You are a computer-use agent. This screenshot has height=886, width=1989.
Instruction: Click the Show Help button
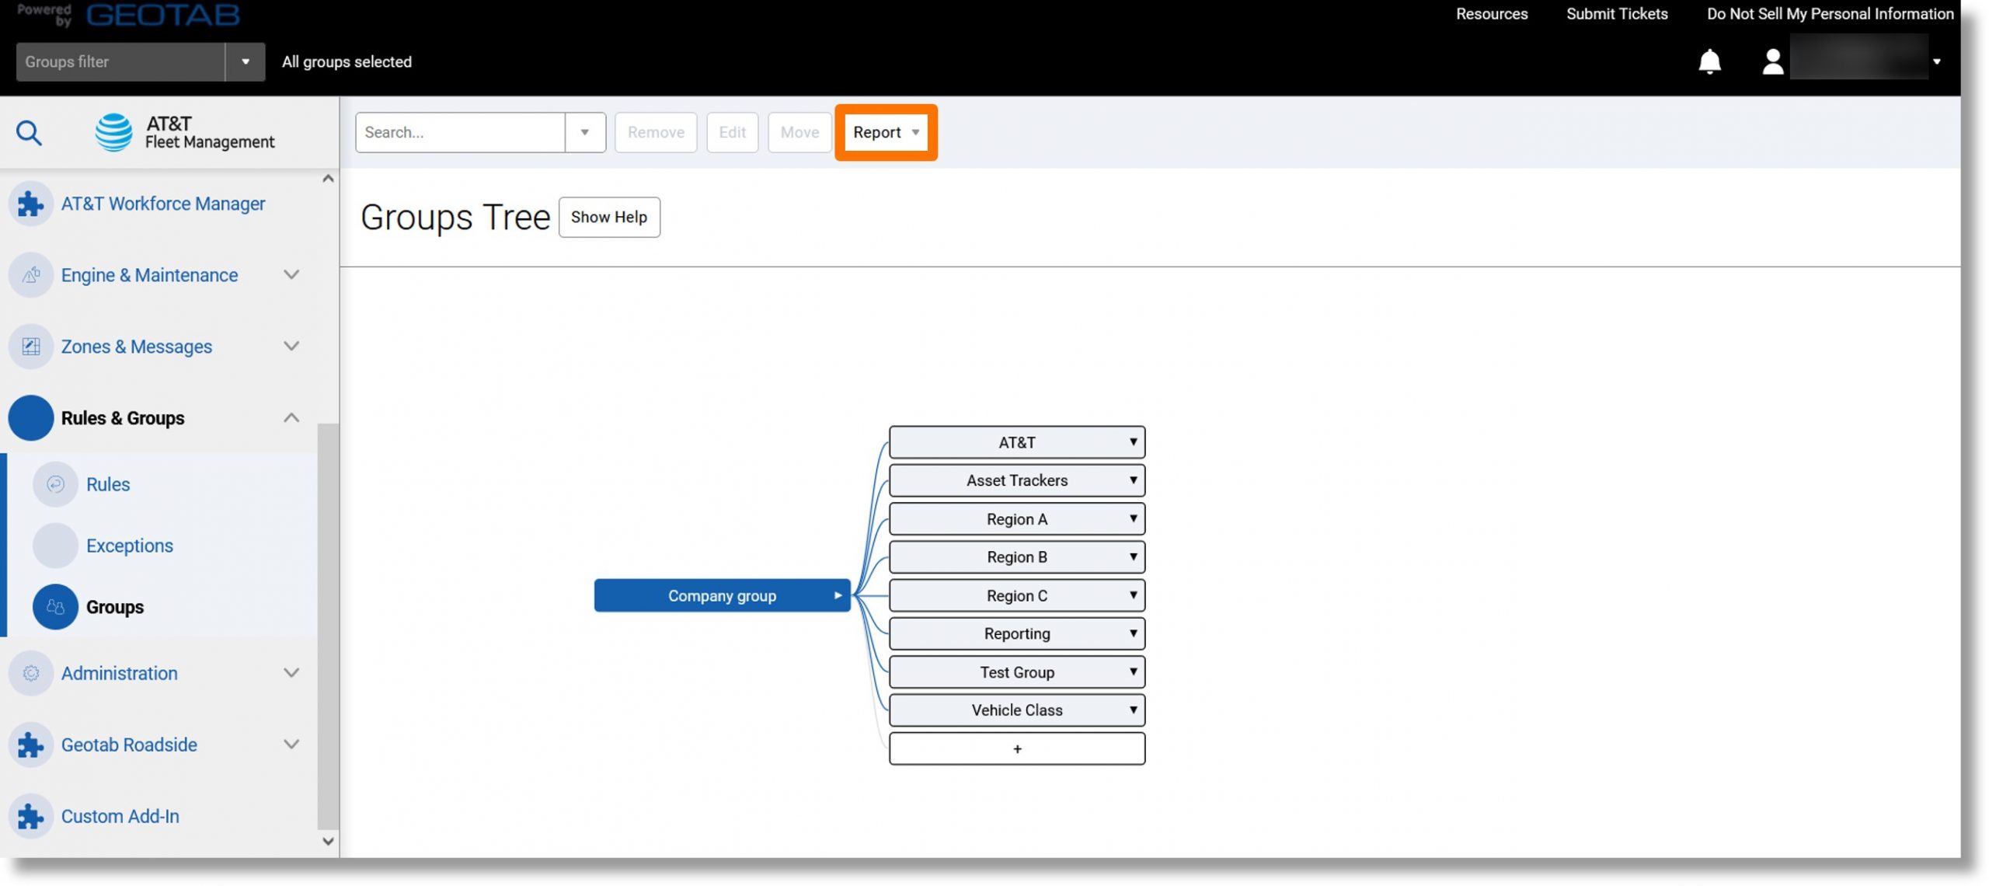(x=609, y=217)
